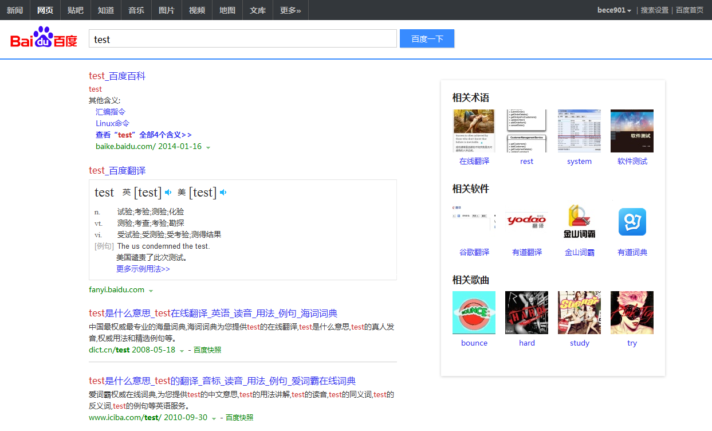
Task: Expand arrow next to iciba.com result date
Action: 214,418
